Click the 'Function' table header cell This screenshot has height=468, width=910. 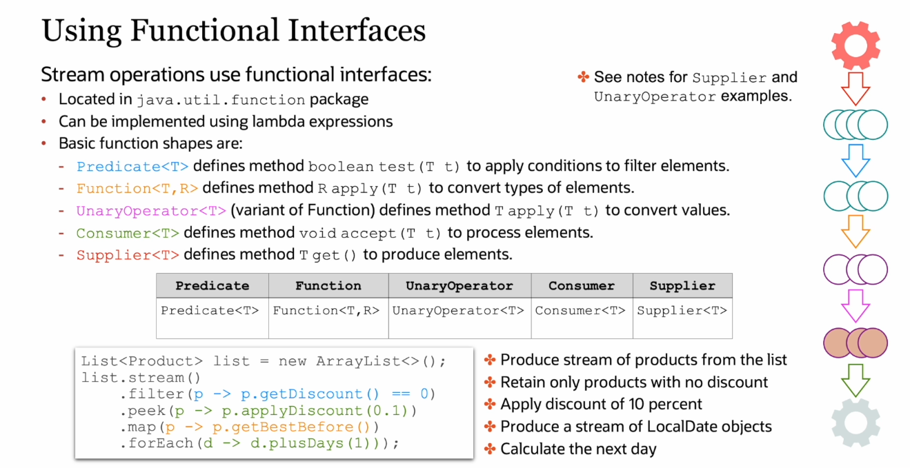tap(328, 285)
